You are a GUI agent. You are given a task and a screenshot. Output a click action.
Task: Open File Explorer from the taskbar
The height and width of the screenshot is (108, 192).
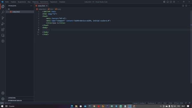76,106
